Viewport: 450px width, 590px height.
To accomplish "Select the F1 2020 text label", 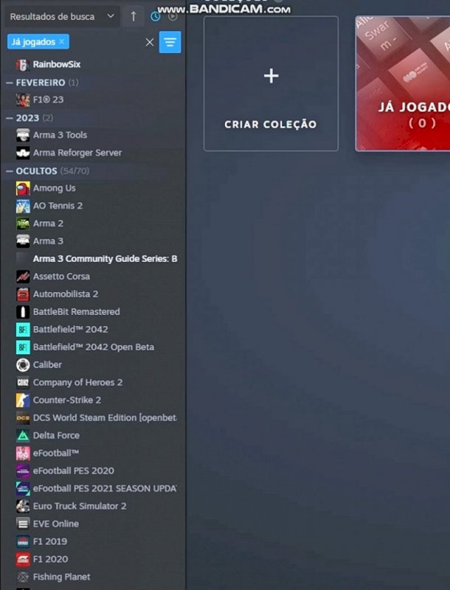I will pos(50,559).
